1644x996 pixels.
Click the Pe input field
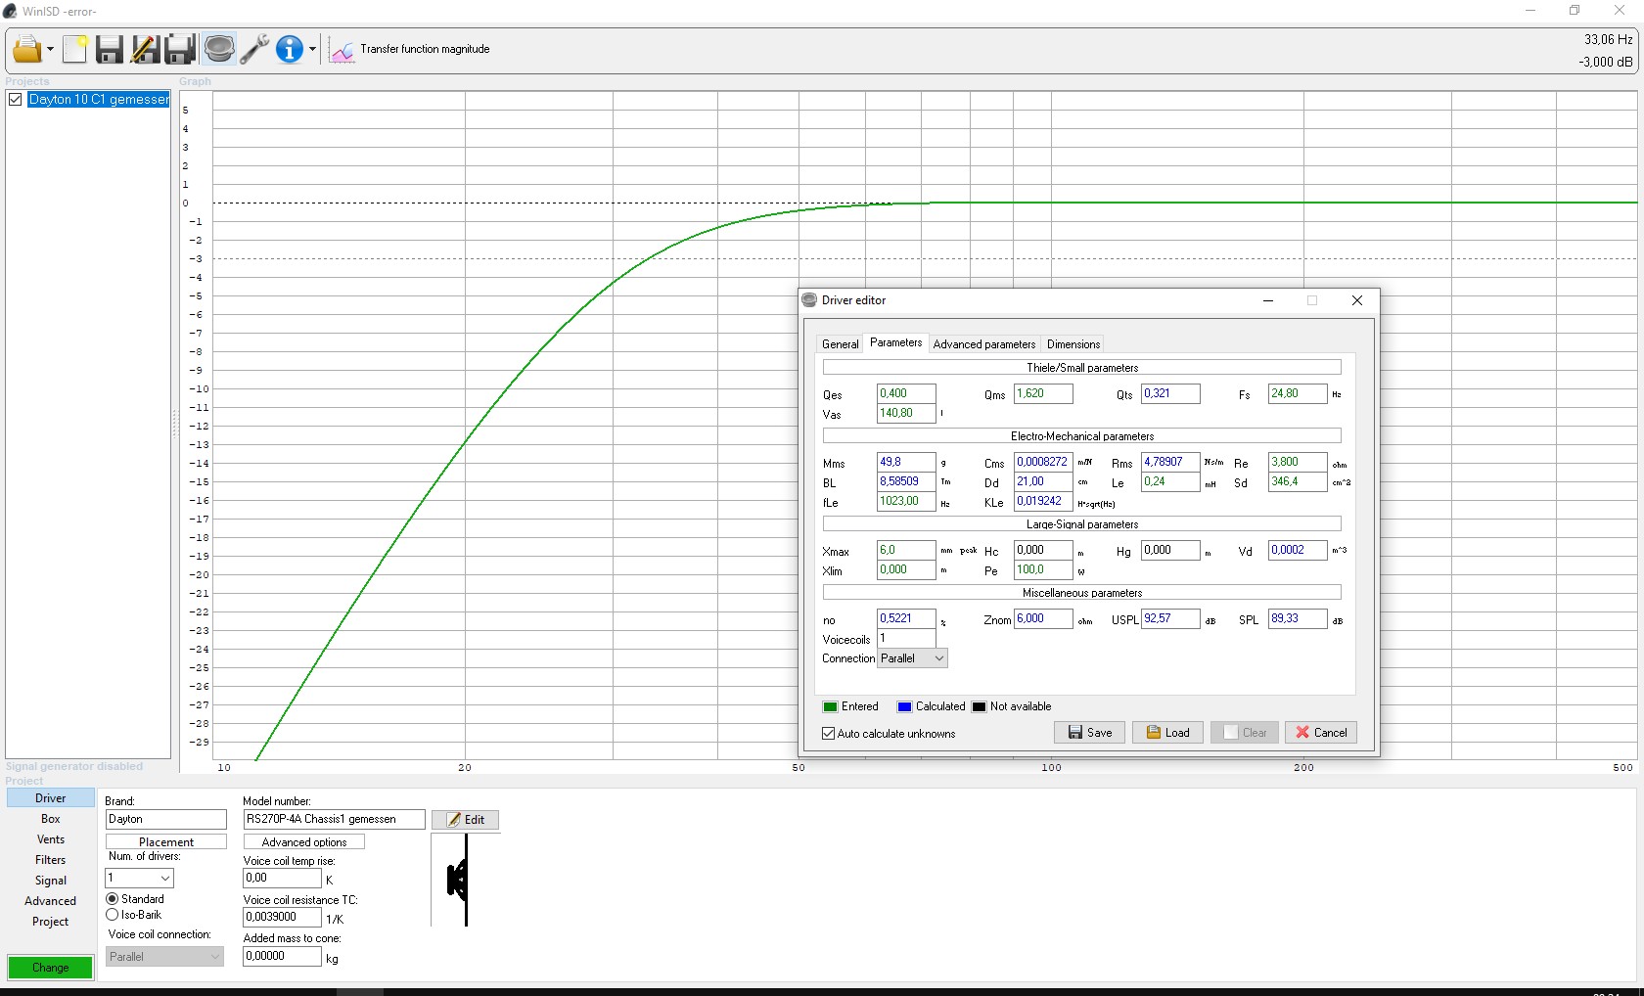1043,569
